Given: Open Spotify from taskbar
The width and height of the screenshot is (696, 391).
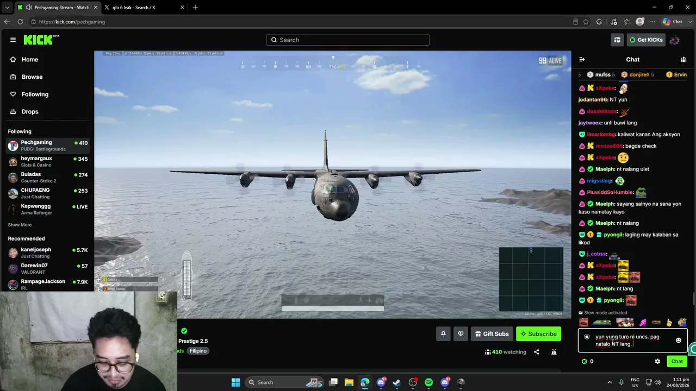Looking at the screenshot, I should [x=428, y=382].
